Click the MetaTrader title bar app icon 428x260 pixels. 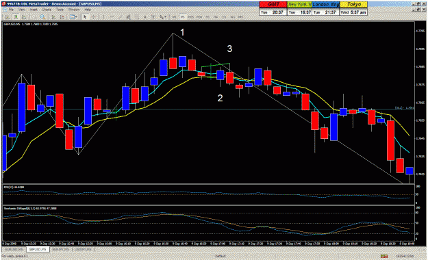tap(3, 4)
